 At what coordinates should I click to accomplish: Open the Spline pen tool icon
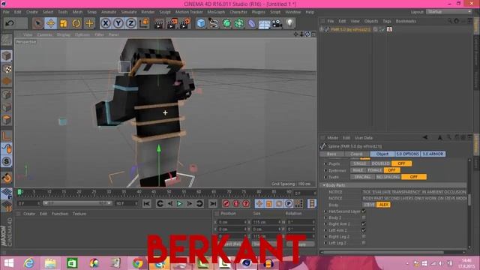pos(214,23)
